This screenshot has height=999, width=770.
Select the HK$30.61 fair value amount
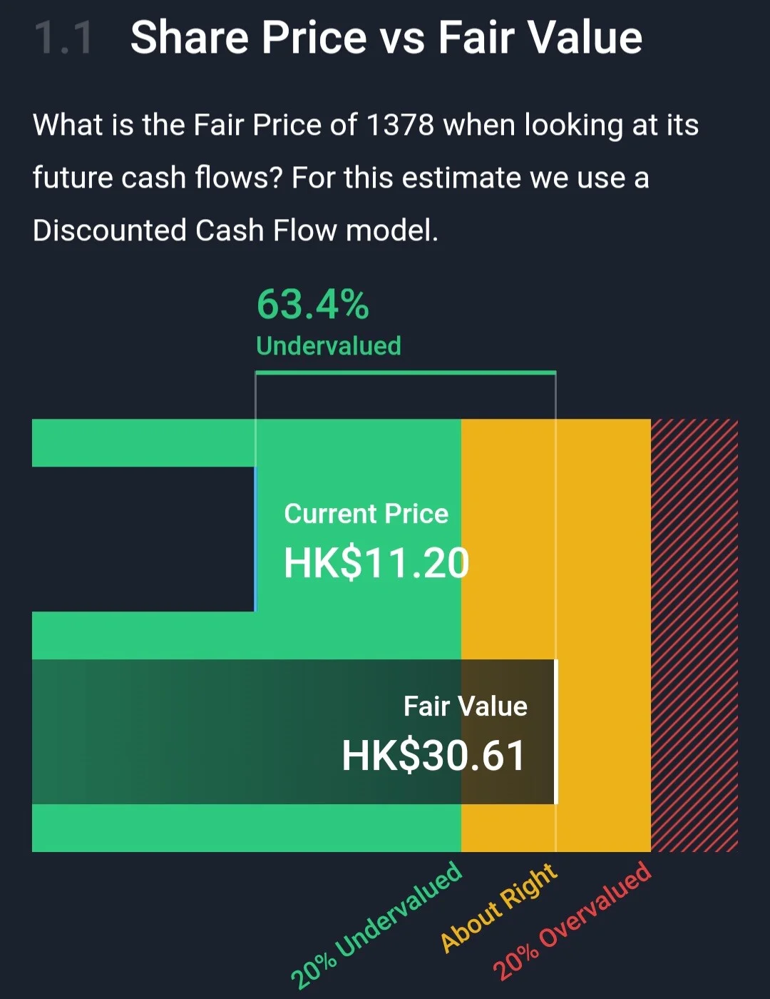pos(433,756)
